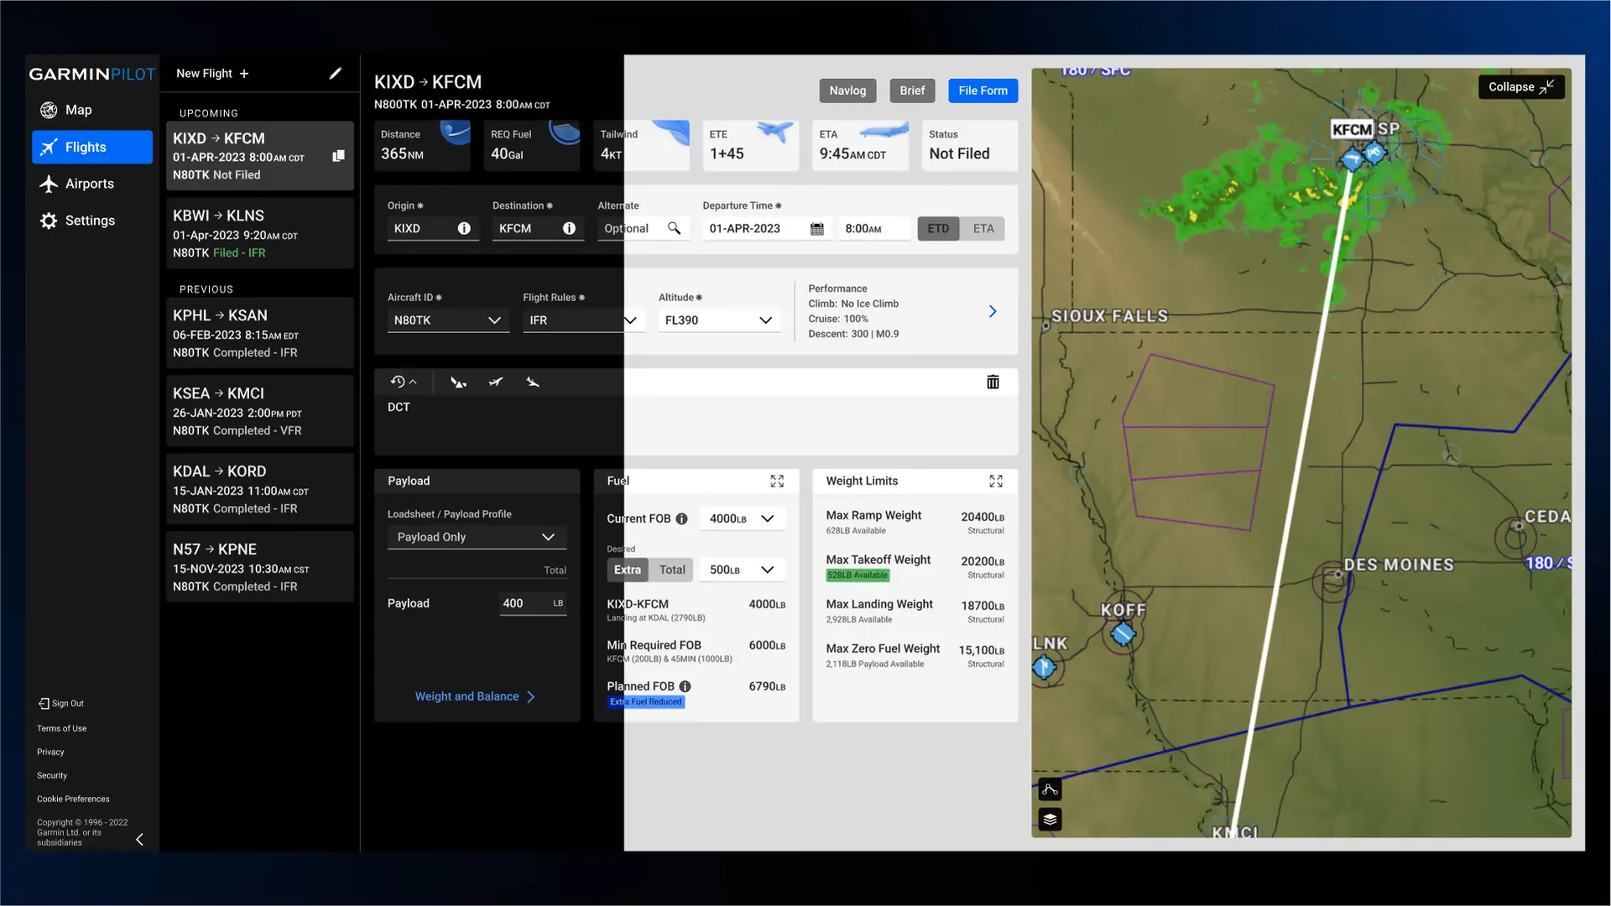The height and width of the screenshot is (906, 1611).
Task: Click the Payload 400 LB input field
Action: pos(533,603)
